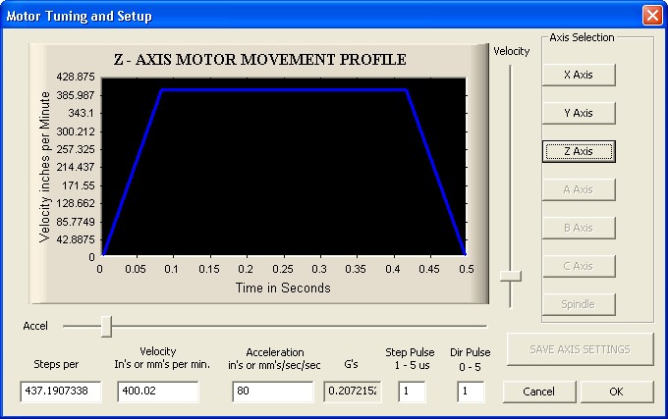Image resolution: width=668 pixels, height=419 pixels.
Task: Click the Accel horizontal slider thumb
Action: coord(106,325)
